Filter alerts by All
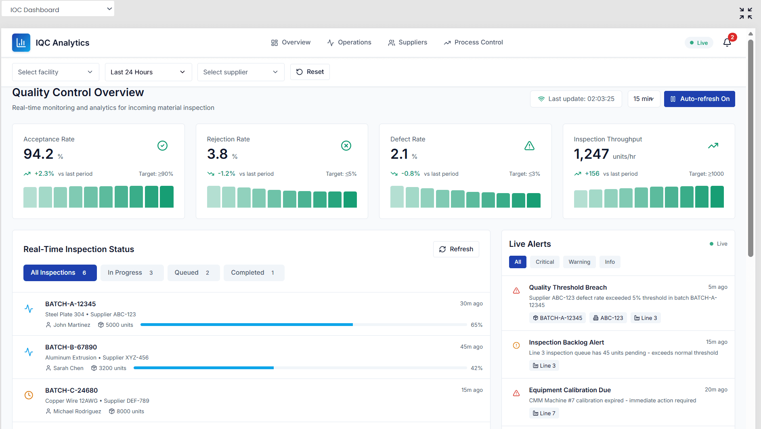The image size is (761, 429). click(518, 262)
